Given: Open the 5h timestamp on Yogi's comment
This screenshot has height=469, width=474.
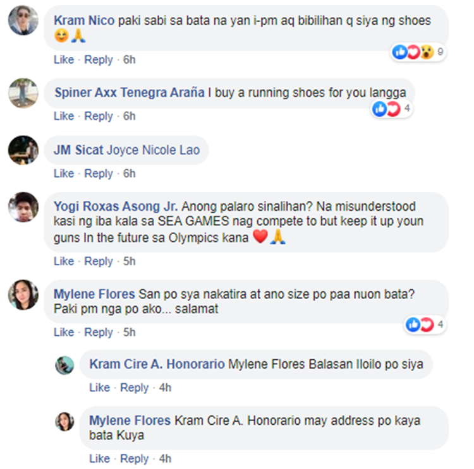Looking at the screenshot, I should pos(129,261).
